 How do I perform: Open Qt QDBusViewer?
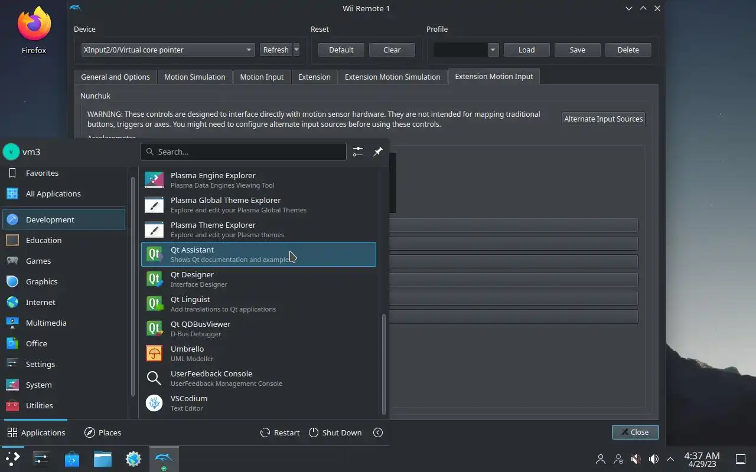coord(258,329)
